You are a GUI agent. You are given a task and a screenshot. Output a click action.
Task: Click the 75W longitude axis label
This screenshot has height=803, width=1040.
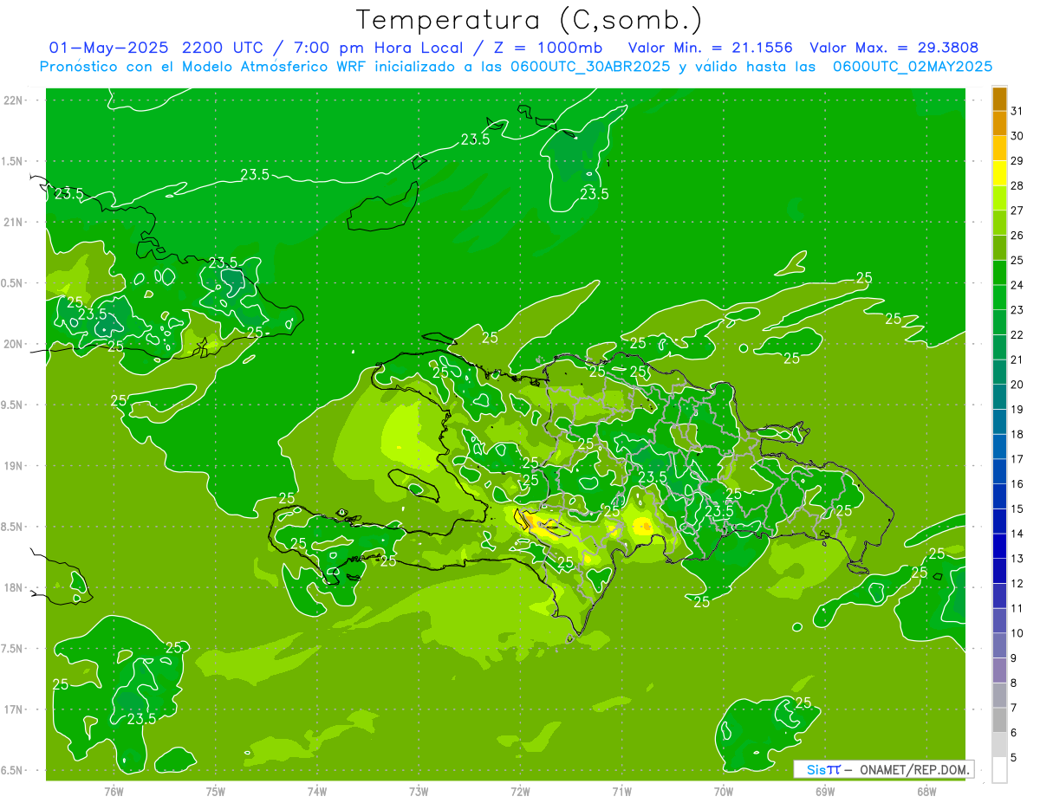click(216, 791)
